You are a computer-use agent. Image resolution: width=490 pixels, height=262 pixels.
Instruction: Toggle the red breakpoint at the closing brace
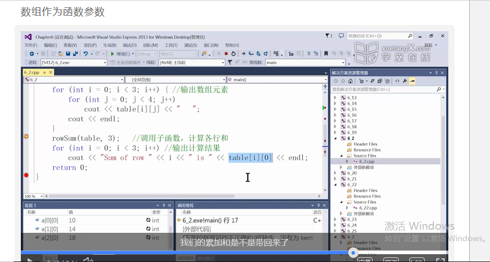click(x=26, y=175)
